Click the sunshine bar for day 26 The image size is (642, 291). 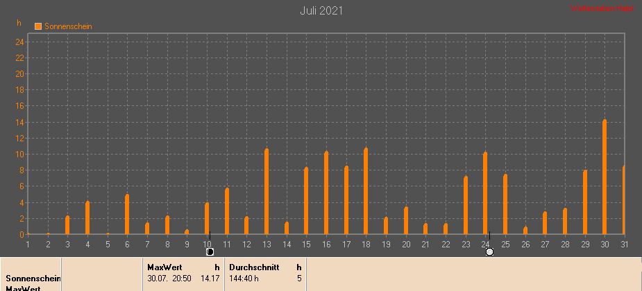(525, 231)
